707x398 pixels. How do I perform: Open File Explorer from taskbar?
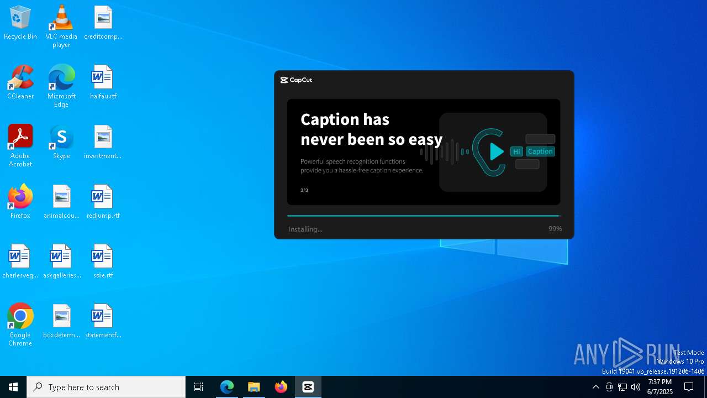(254, 387)
